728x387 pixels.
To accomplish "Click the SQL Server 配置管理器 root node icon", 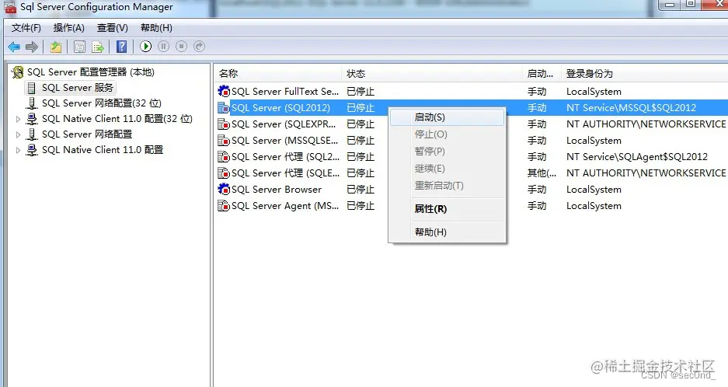I will (18, 72).
